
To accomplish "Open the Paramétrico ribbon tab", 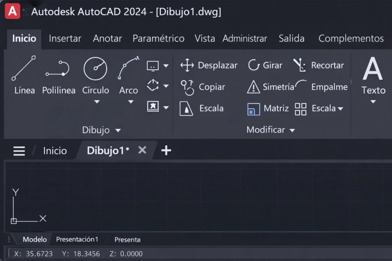I will pyautogui.click(x=158, y=38).
